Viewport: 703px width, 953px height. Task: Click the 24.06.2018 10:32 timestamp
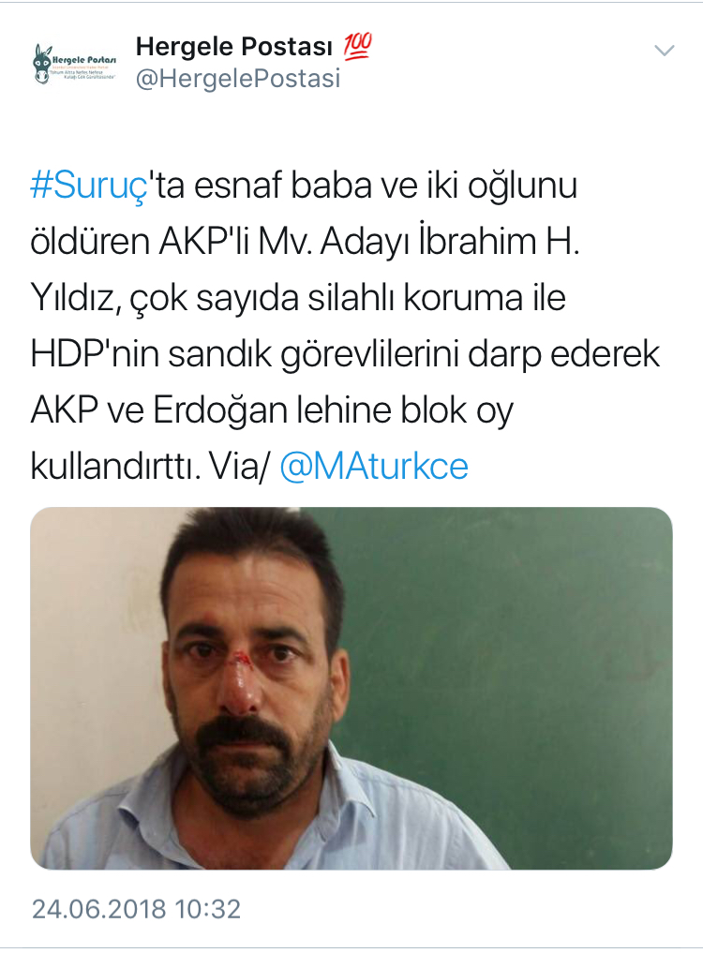136,909
